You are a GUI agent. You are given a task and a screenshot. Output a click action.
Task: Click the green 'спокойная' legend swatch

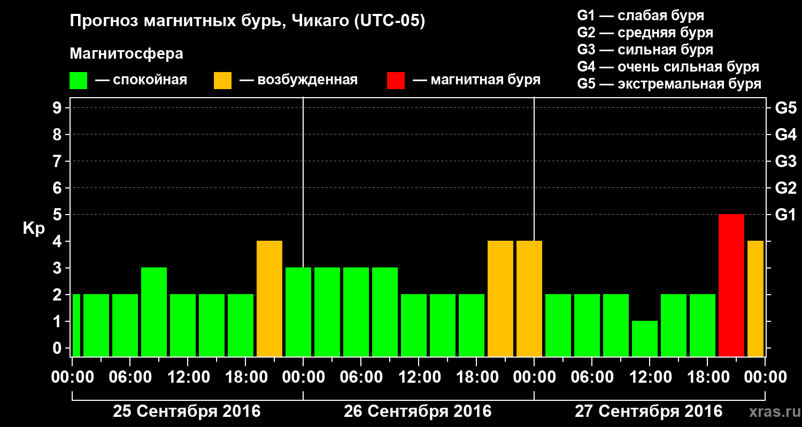click(x=78, y=80)
